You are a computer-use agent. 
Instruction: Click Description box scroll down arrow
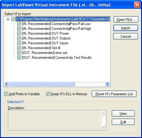click(103, 127)
